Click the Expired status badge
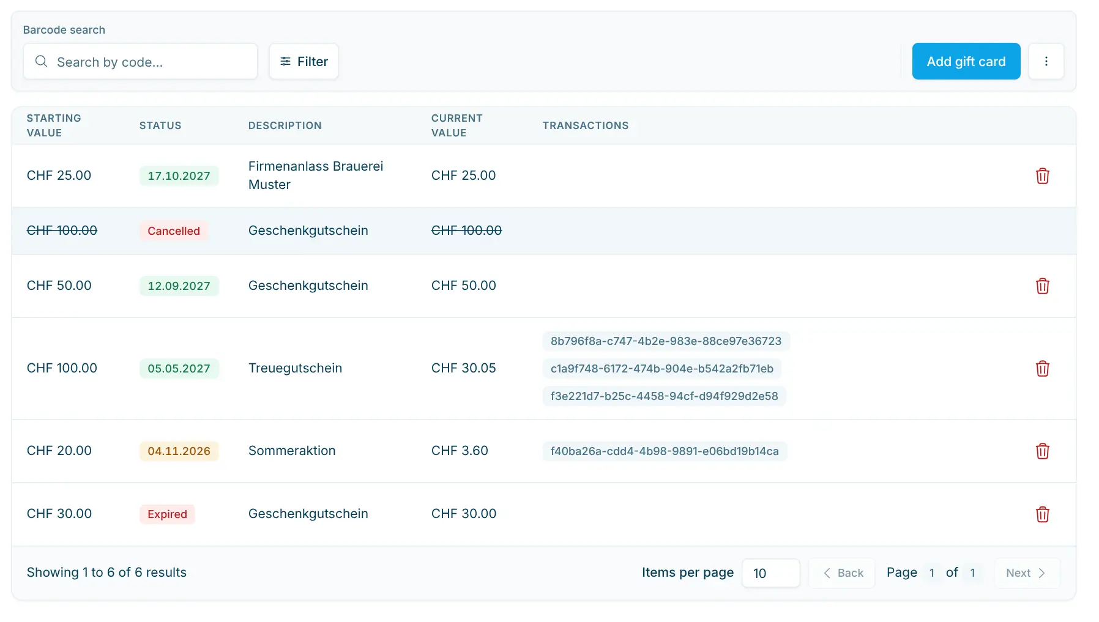The image size is (1099, 622). [167, 514]
